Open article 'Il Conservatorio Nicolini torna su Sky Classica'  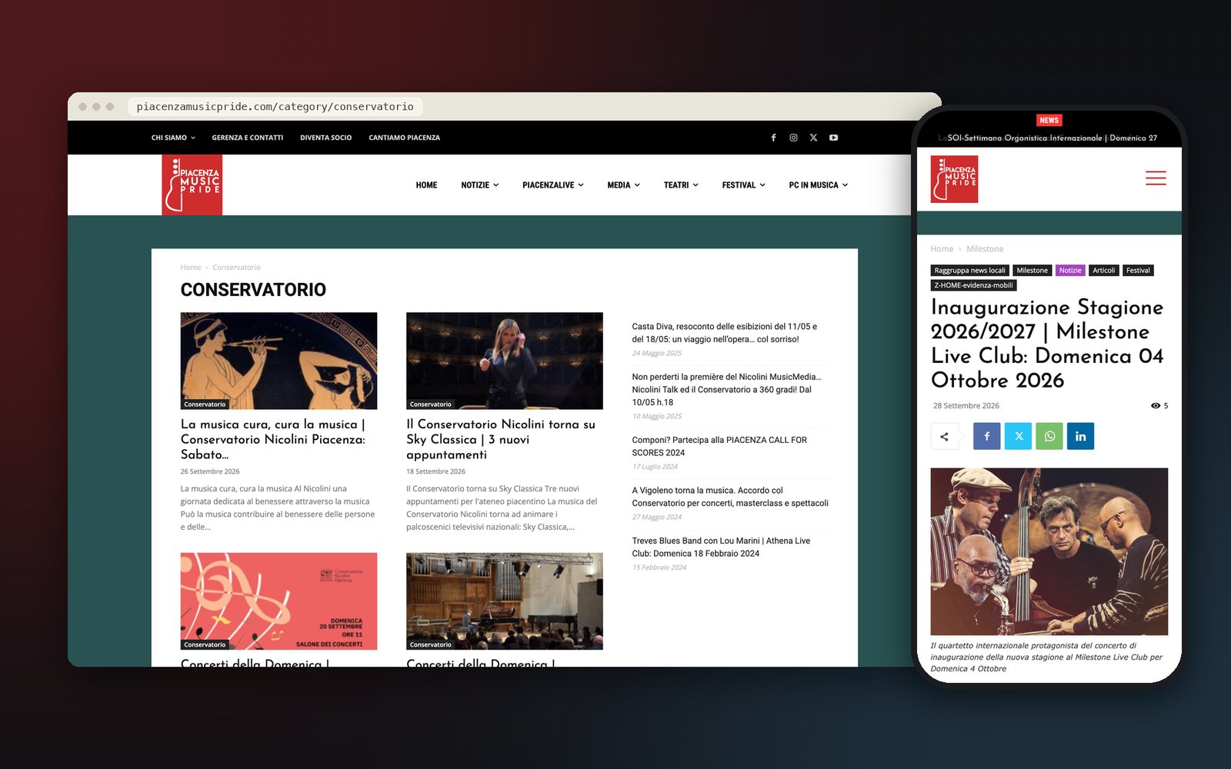(x=501, y=439)
